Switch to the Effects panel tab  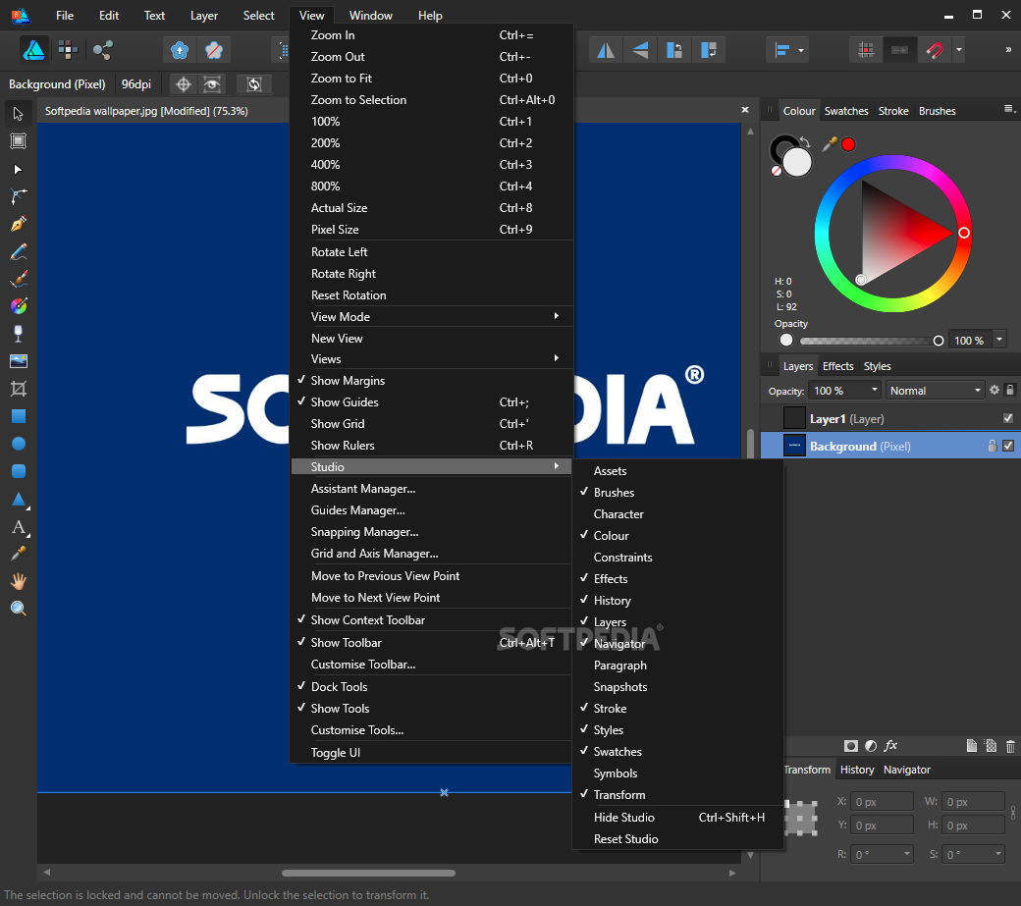point(837,366)
